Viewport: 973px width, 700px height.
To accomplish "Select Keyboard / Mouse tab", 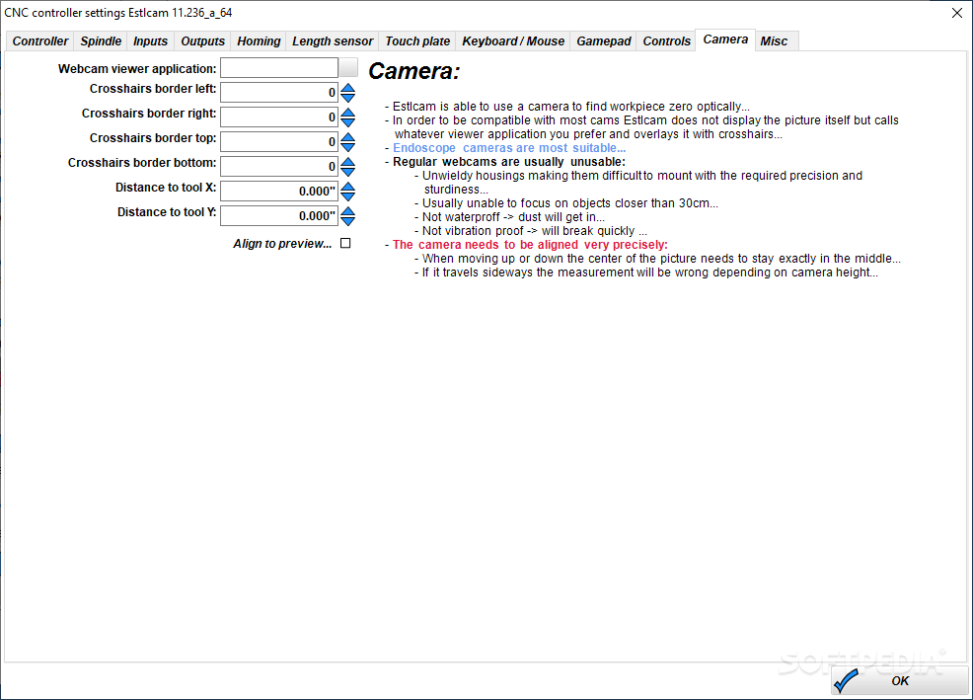I will (513, 41).
